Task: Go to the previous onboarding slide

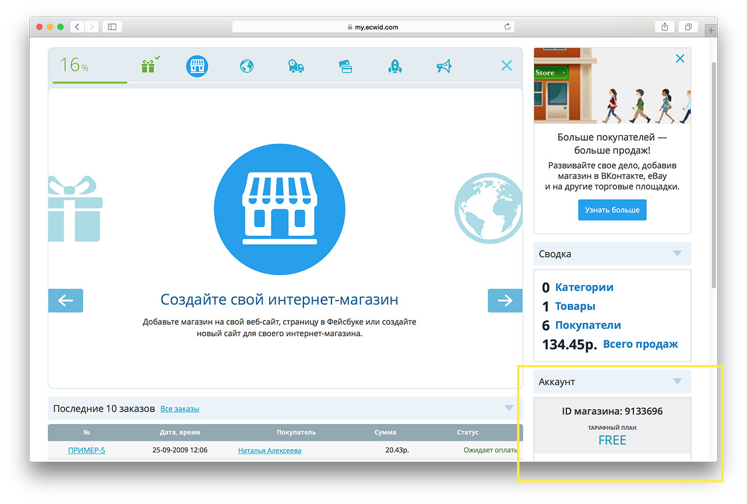Action: click(65, 301)
